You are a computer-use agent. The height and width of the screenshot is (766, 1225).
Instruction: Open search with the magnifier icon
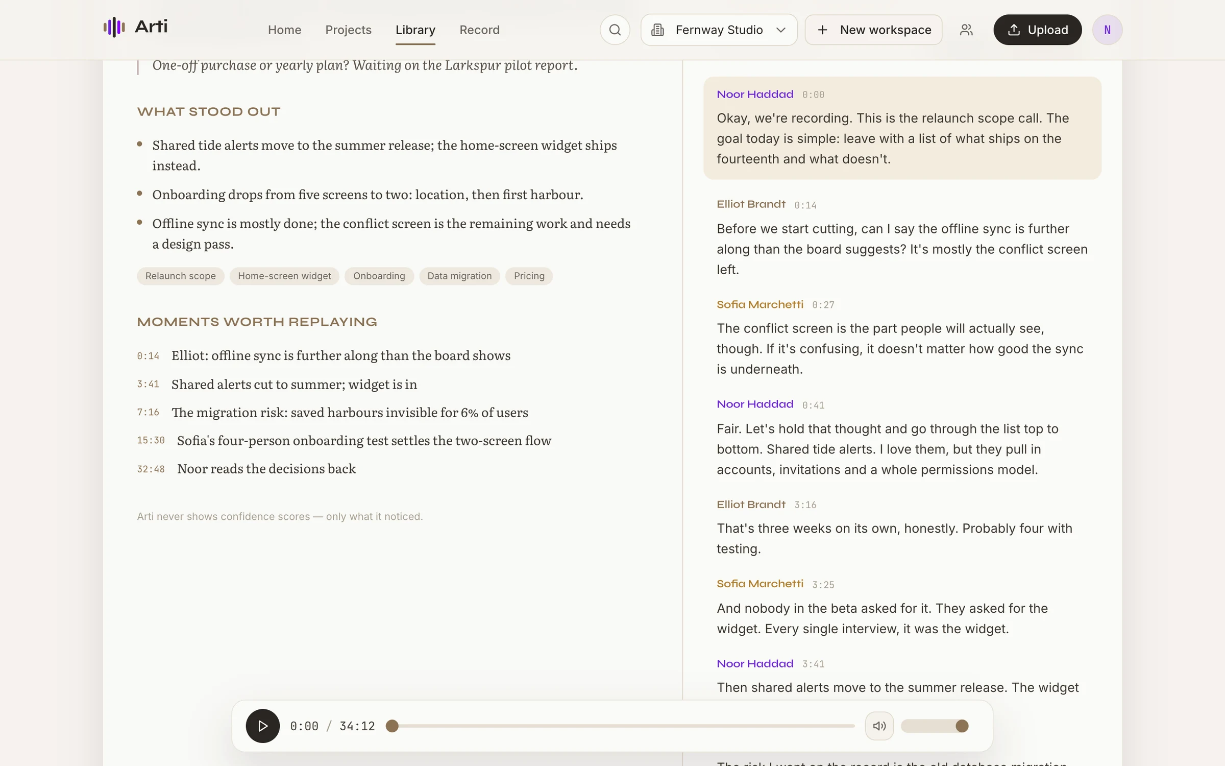615,30
